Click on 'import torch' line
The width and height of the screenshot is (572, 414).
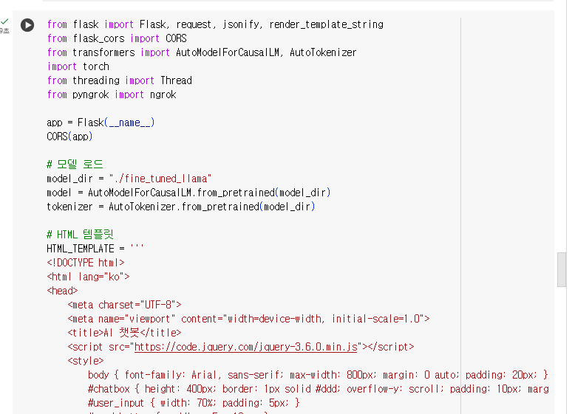(x=78, y=66)
